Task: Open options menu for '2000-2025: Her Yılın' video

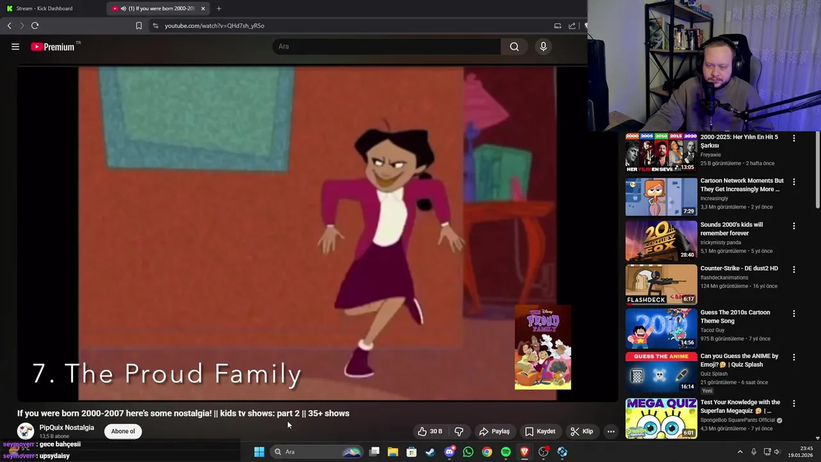Action: pyautogui.click(x=794, y=138)
